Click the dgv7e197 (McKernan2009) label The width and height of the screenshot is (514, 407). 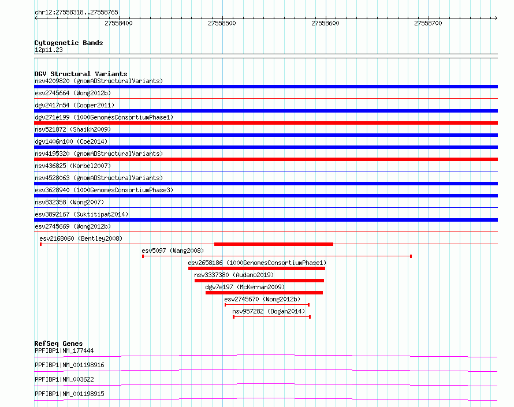pos(245,287)
